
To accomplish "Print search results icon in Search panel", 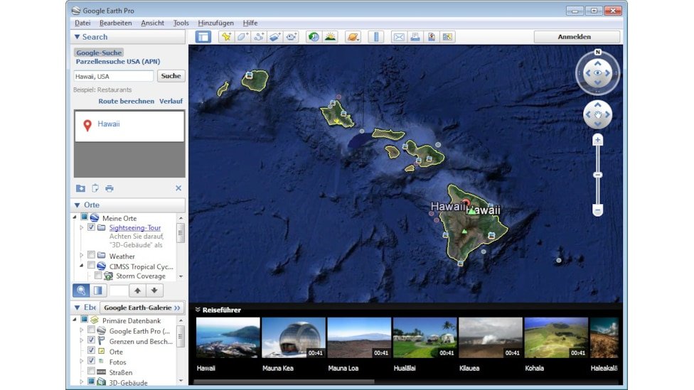I will point(110,188).
